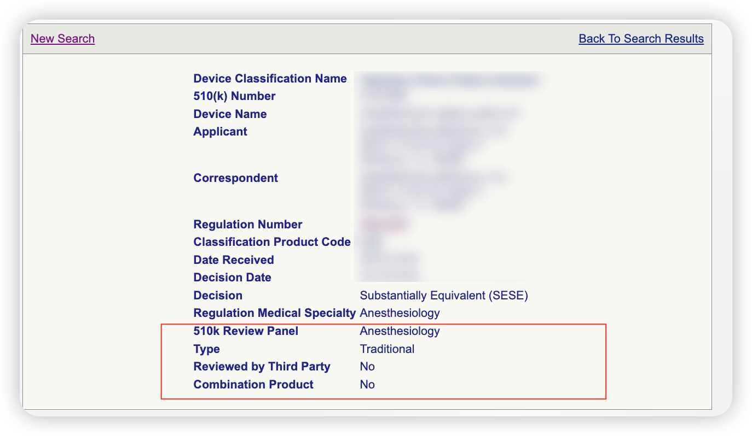Click Back To Search Results
The height and width of the screenshot is (436, 752).
coord(641,38)
